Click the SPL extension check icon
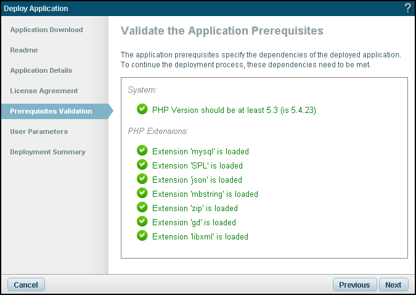The image size is (416, 295). [x=142, y=165]
